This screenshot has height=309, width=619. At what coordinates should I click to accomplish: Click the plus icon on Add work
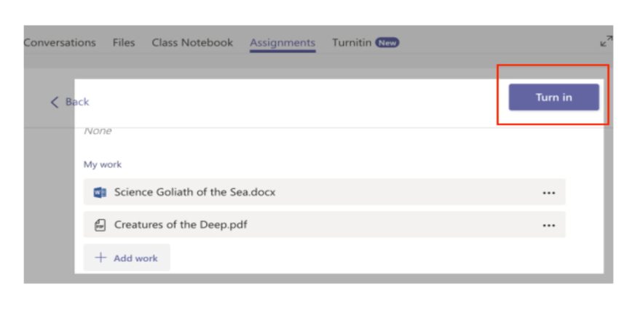click(x=100, y=258)
